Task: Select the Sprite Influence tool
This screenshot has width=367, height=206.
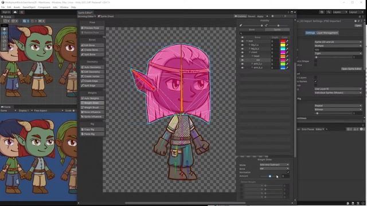Action: pos(92,117)
